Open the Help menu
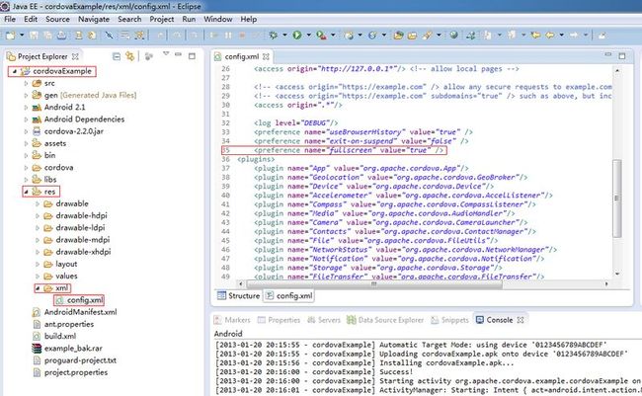The height and width of the screenshot is (396, 642). 249,19
